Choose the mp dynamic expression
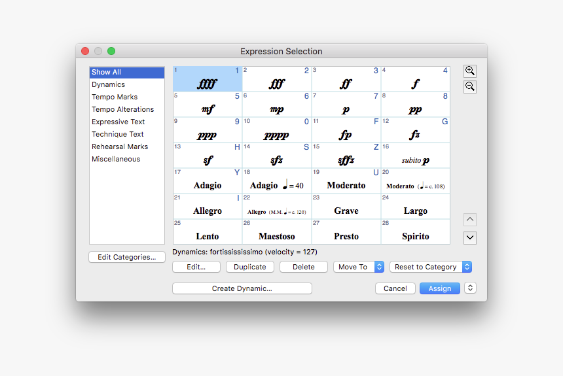The width and height of the screenshot is (563, 376). tap(277, 105)
